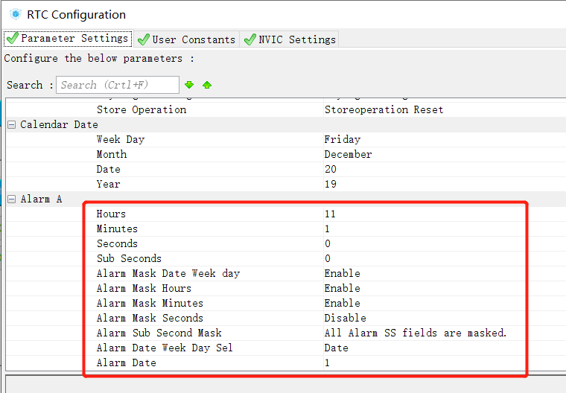566x393 pixels.
Task: Click the Seconds value 0
Action: click(x=328, y=243)
